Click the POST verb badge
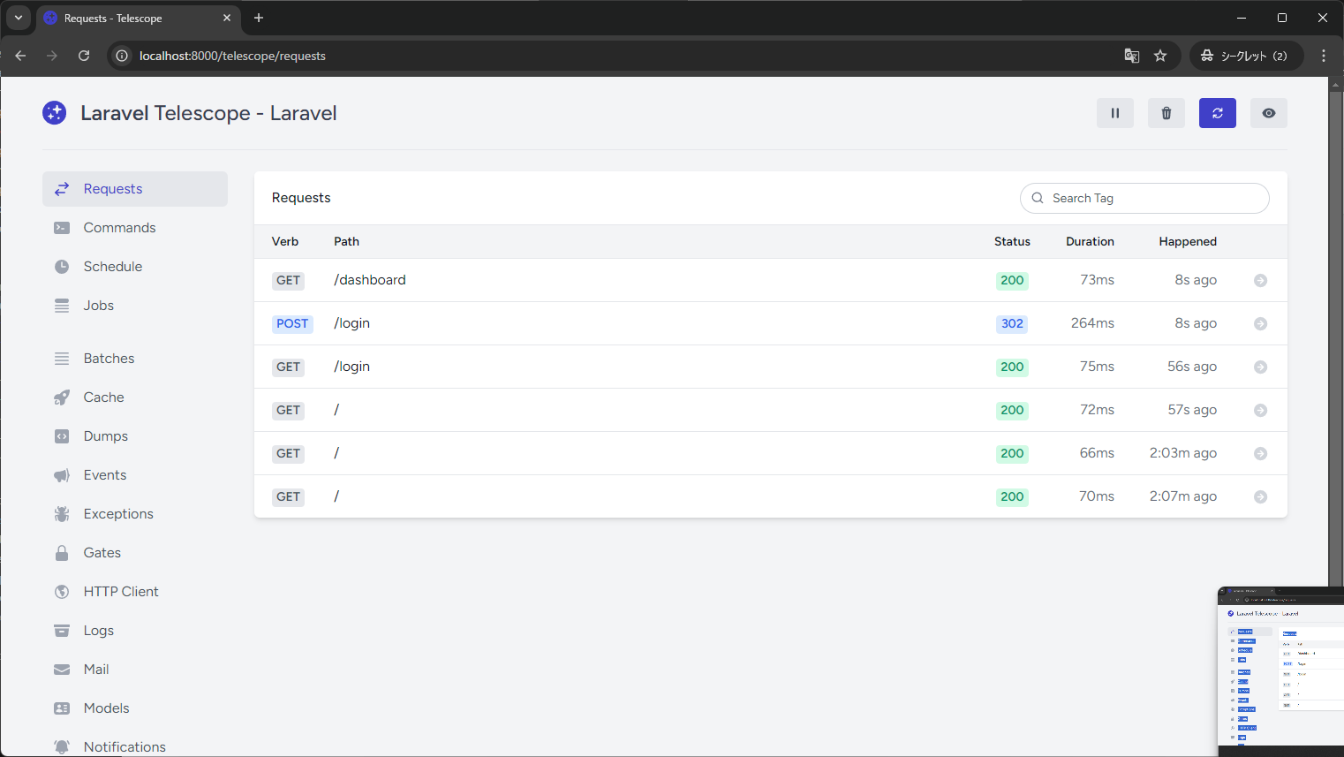 292,323
